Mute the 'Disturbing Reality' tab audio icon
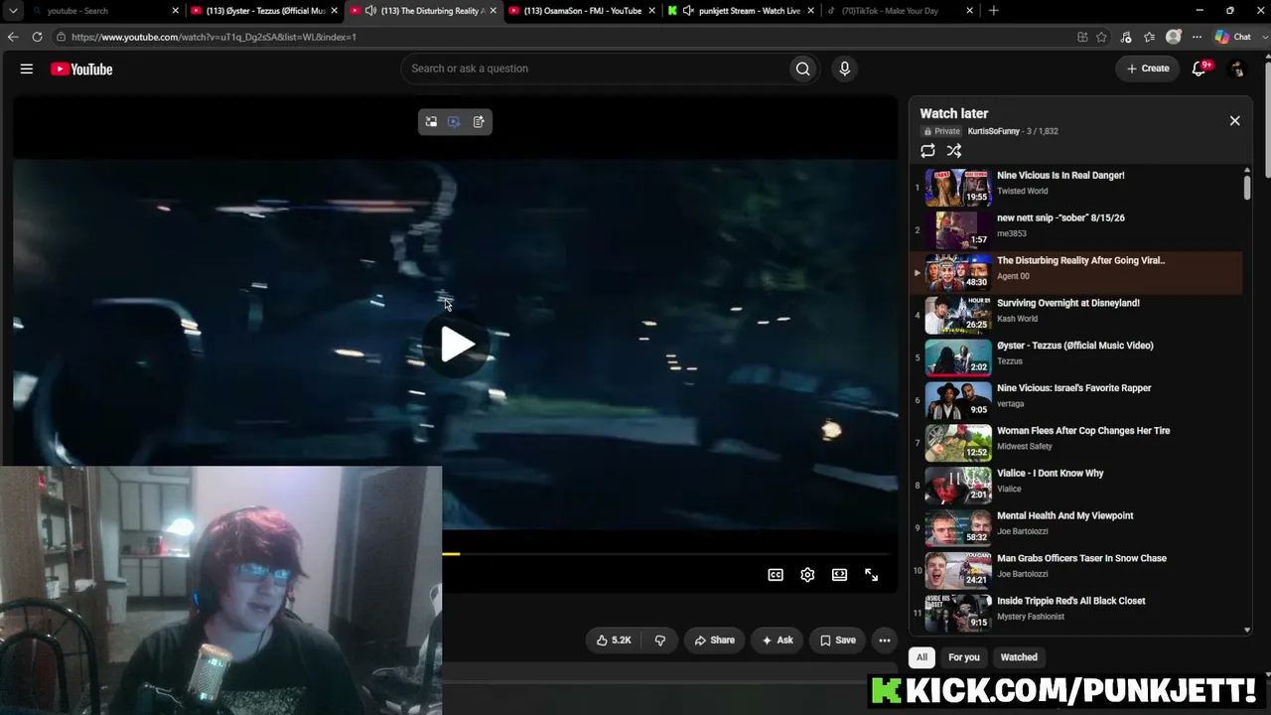This screenshot has height=715, width=1271. pos(370,11)
